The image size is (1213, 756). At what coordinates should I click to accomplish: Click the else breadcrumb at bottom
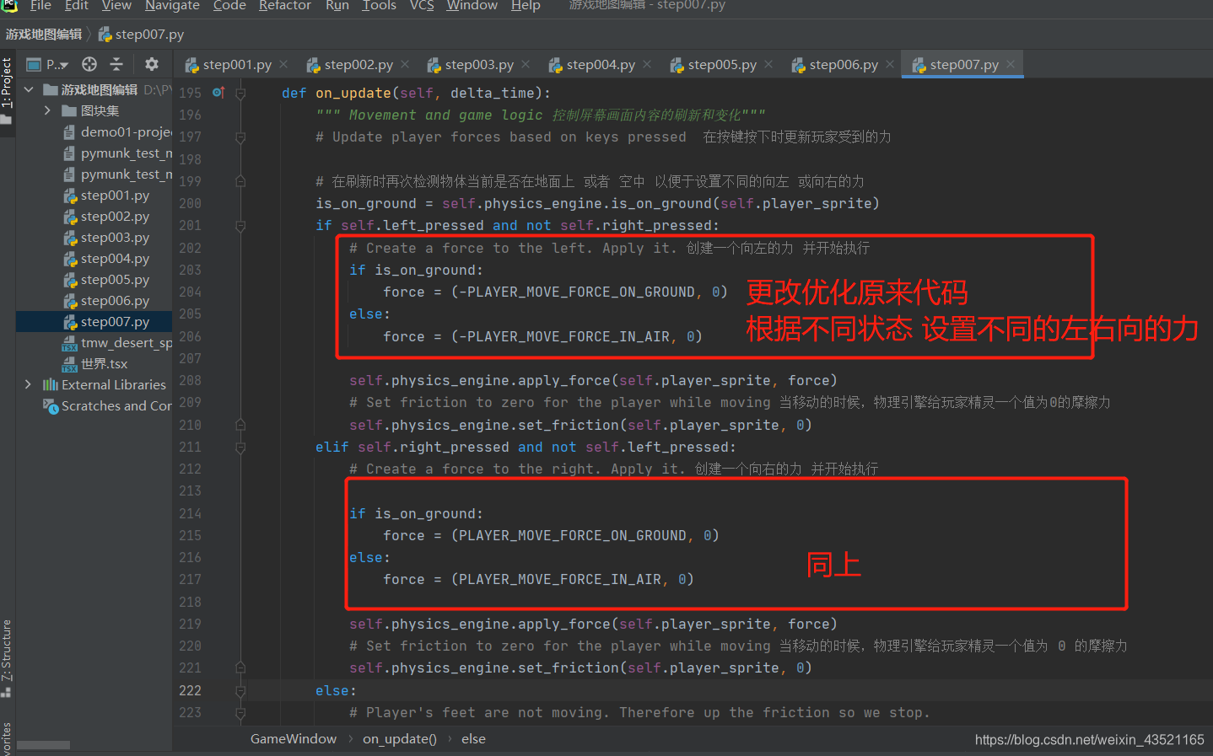tap(473, 739)
